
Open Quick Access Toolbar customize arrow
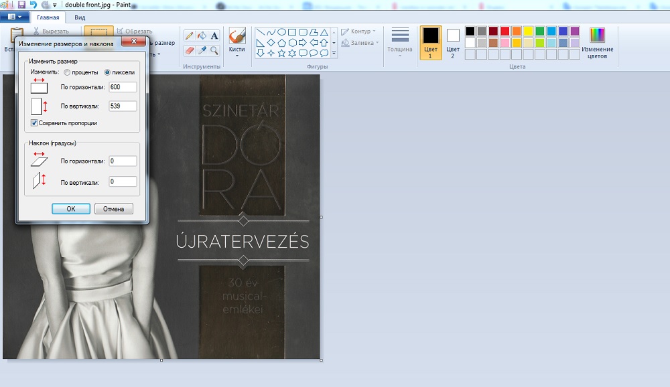tap(55, 5)
